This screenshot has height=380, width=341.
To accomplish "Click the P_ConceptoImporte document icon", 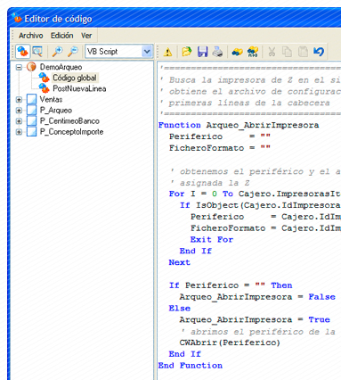I will pyautogui.click(x=31, y=132).
